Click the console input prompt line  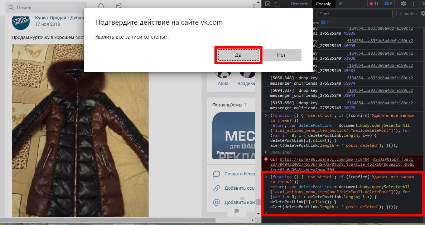click(x=343, y=213)
